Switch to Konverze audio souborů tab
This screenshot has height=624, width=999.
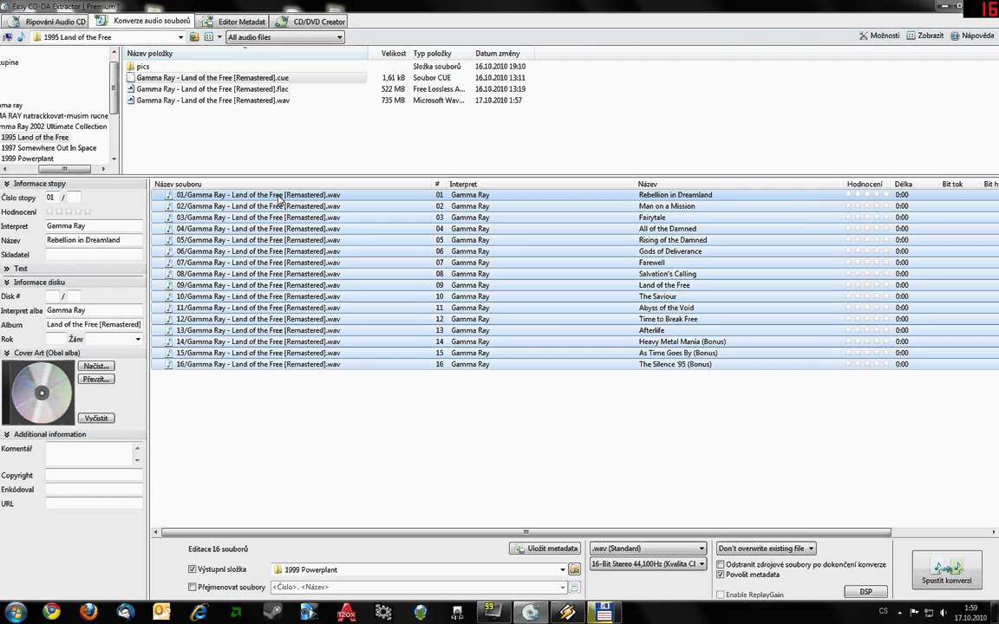coord(143,21)
